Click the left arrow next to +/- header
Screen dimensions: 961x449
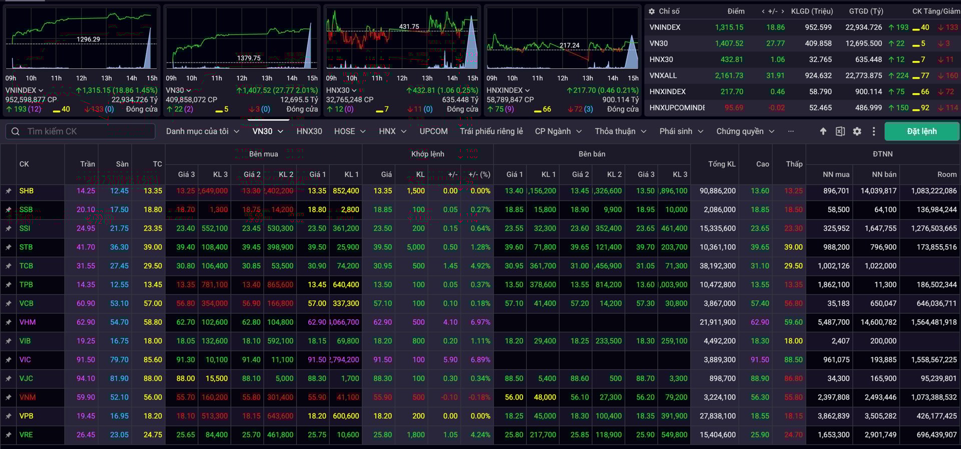click(763, 11)
